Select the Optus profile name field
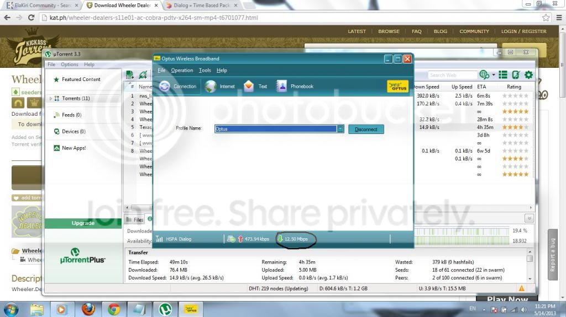Image resolution: width=566 pixels, height=317 pixels. [x=276, y=129]
